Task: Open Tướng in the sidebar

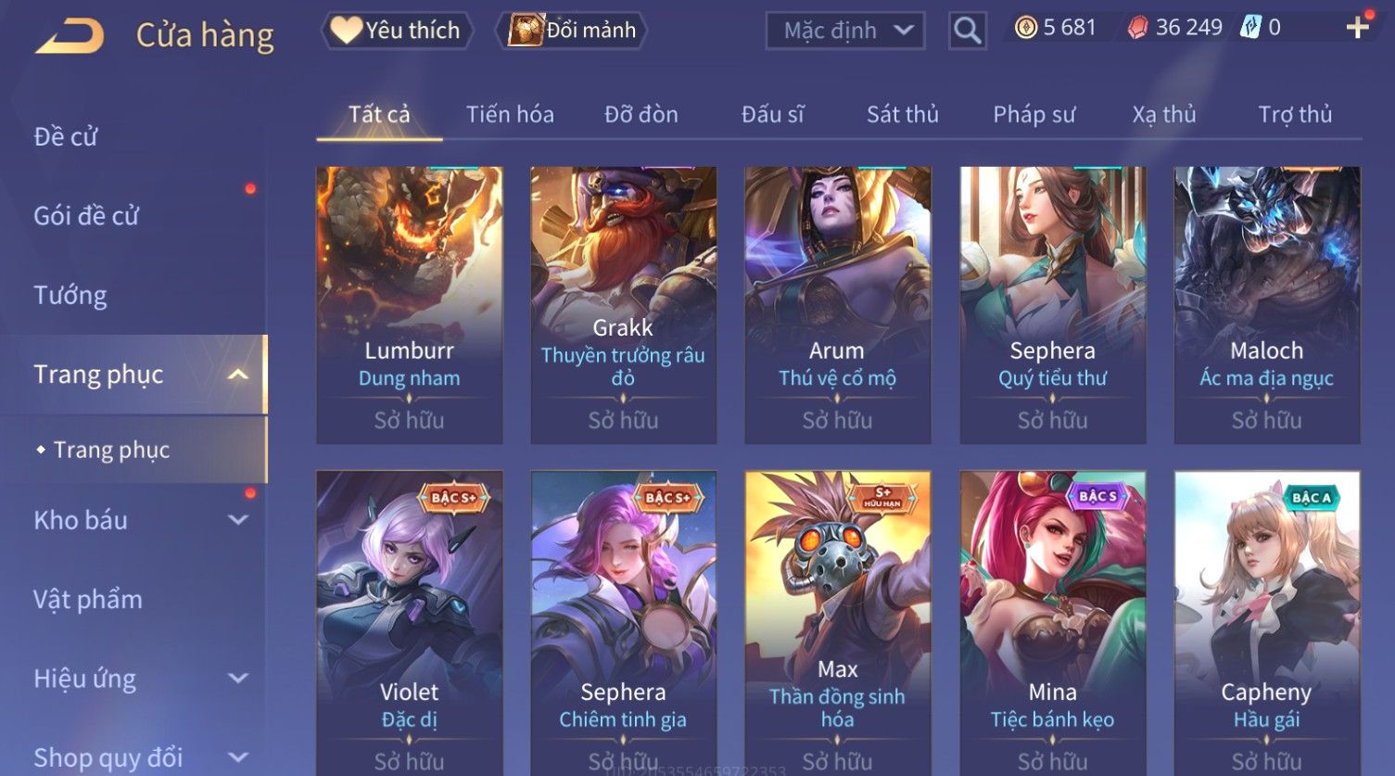Action: coord(70,296)
